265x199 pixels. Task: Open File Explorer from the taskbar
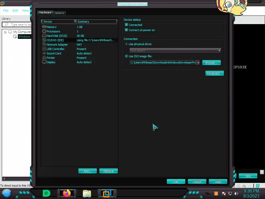coord(87,194)
